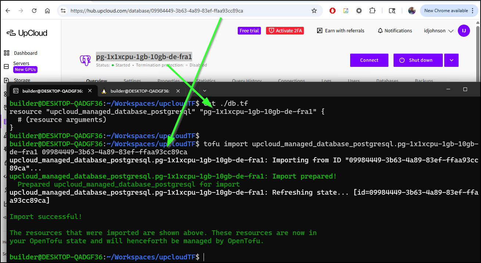This screenshot has width=481, height=263.
Task: Click the UpCloud logo
Action: click(x=27, y=33)
